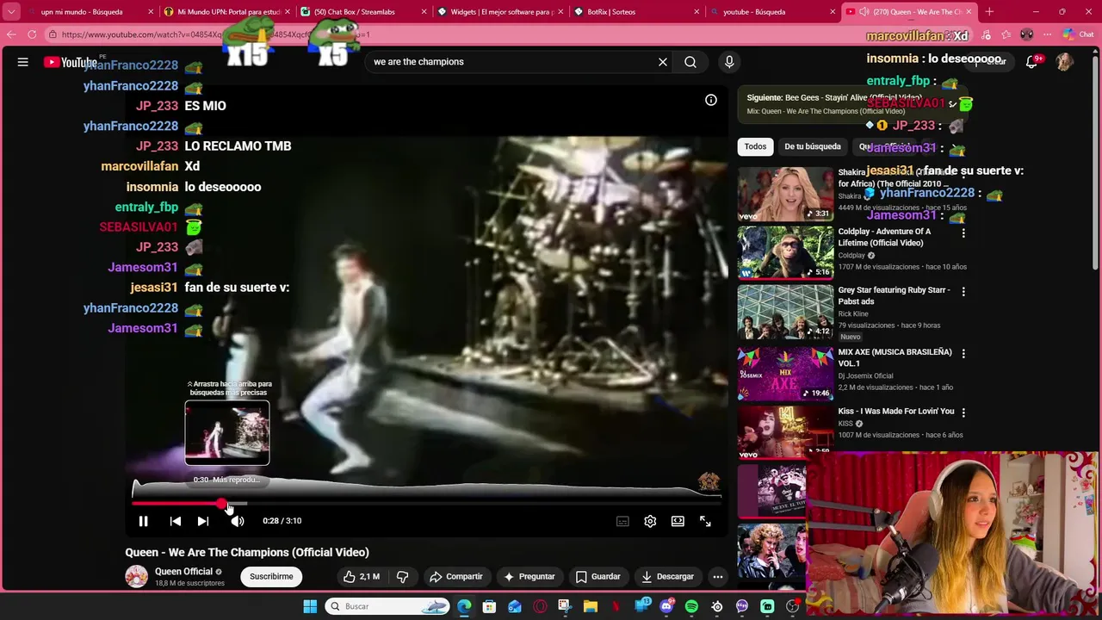Skip to next video
The image size is (1102, 620).
[x=203, y=521]
